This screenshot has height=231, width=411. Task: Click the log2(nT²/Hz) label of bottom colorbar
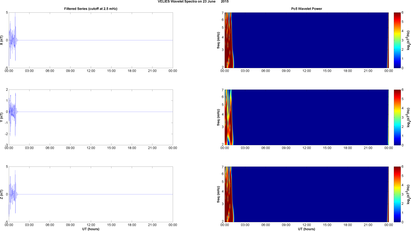tap(408, 194)
